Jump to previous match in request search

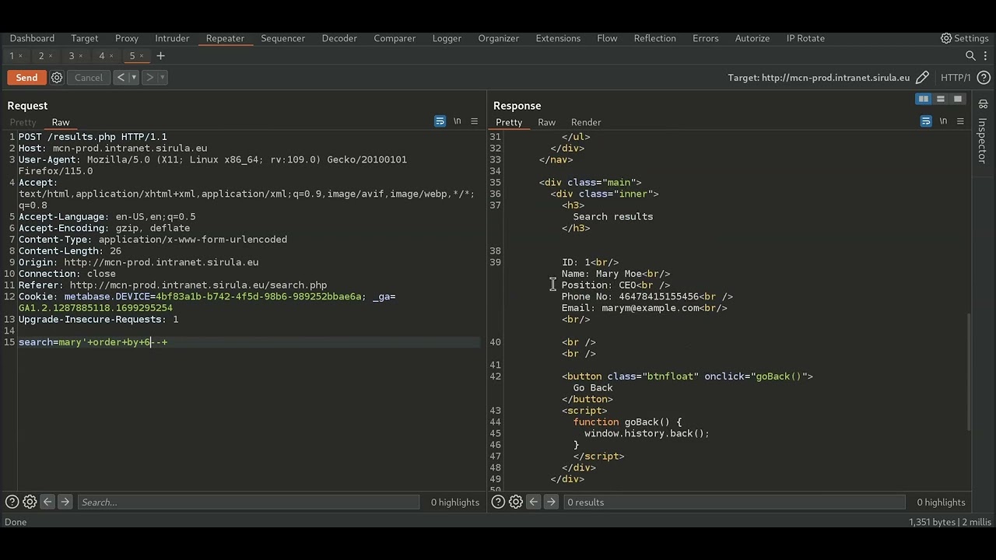[x=47, y=502]
